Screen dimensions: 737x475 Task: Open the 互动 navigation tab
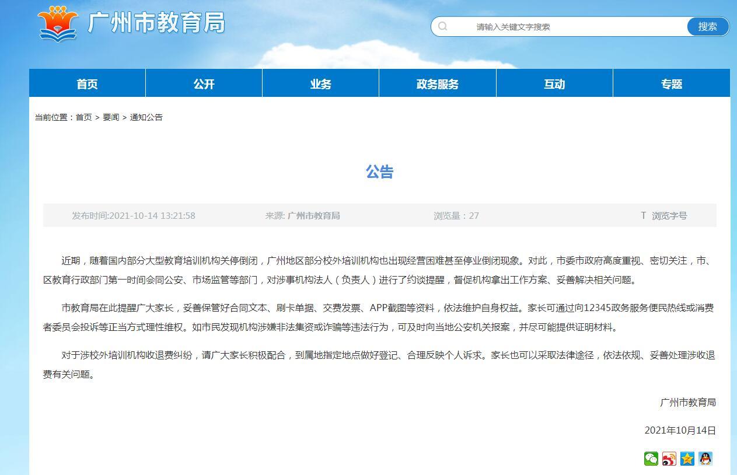pos(554,83)
